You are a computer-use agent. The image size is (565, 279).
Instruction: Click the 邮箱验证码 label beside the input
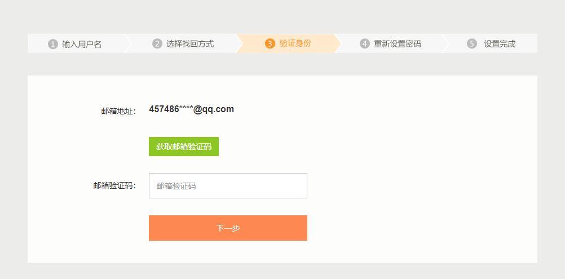click(x=114, y=186)
